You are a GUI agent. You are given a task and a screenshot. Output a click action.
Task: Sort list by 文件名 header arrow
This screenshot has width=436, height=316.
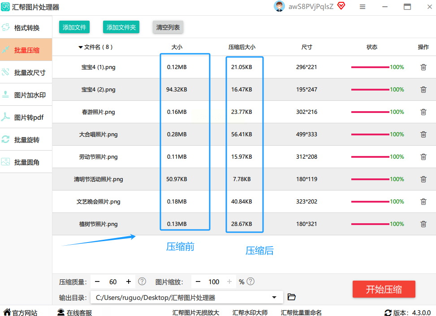tap(81, 48)
